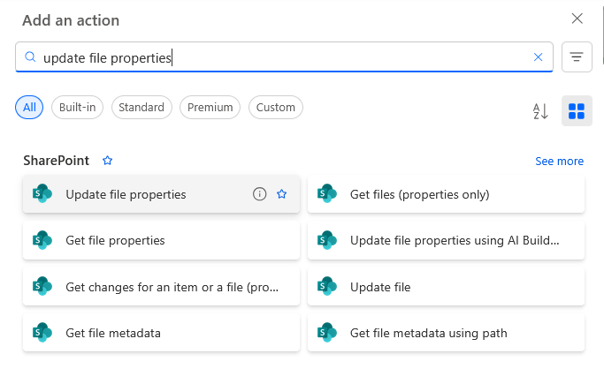Choose the Get file metadata action
604x369 pixels.
coord(161,333)
